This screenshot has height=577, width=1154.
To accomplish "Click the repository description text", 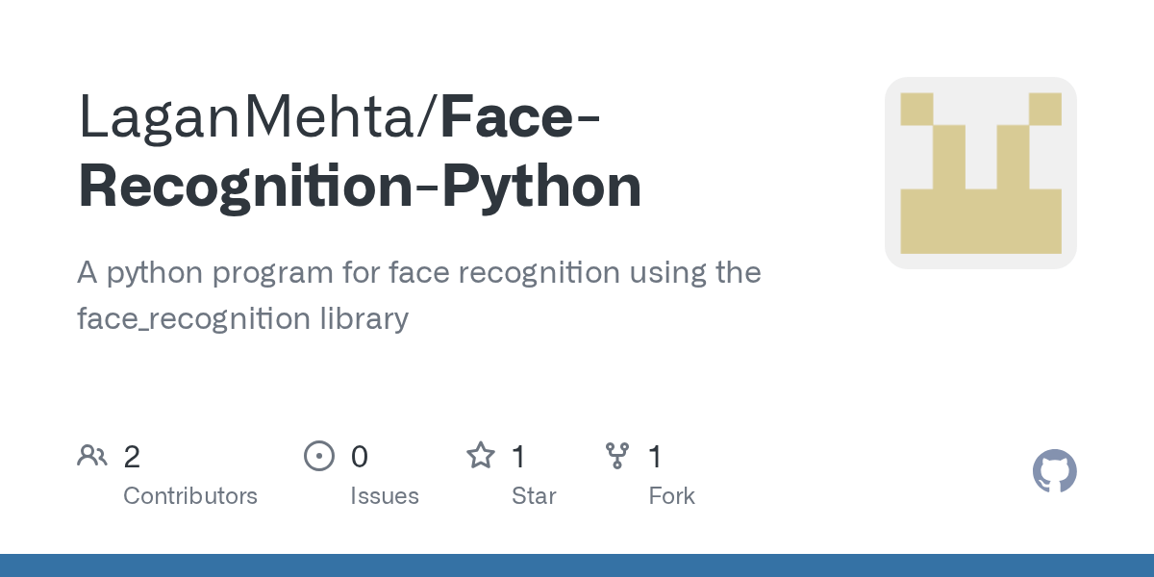I will [x=419, y=295].
